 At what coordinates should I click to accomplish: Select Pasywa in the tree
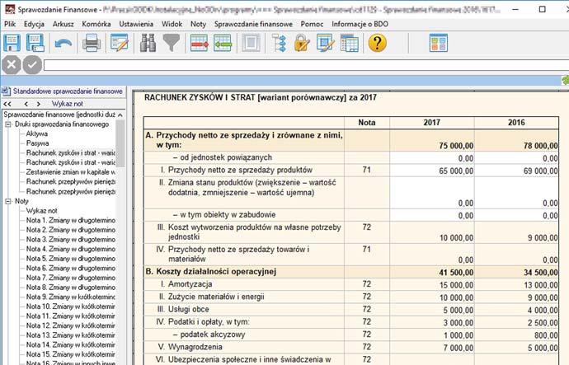pyautogui.click(x=37, y=143)
